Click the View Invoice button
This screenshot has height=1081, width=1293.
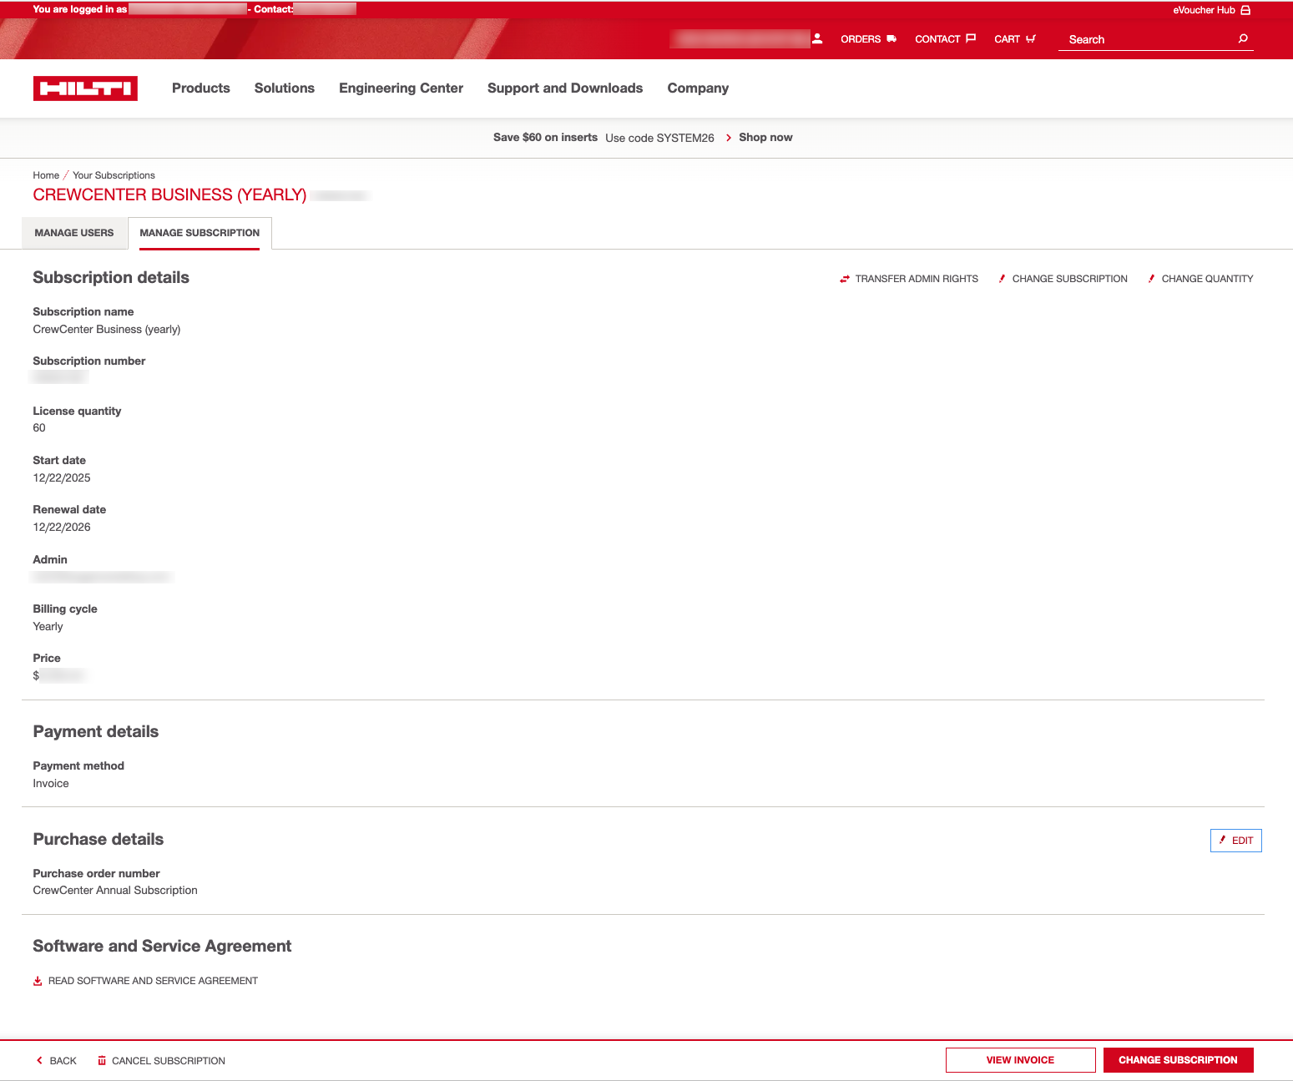point(1020,1060)
